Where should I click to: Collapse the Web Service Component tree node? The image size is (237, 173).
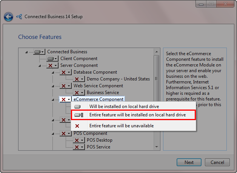(x=53, y=86)
